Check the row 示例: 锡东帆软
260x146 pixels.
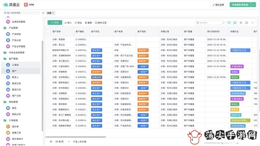[48, 104]
